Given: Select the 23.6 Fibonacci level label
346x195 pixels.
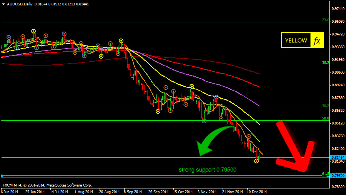Looking at the screenshot, I should [325, 20].
